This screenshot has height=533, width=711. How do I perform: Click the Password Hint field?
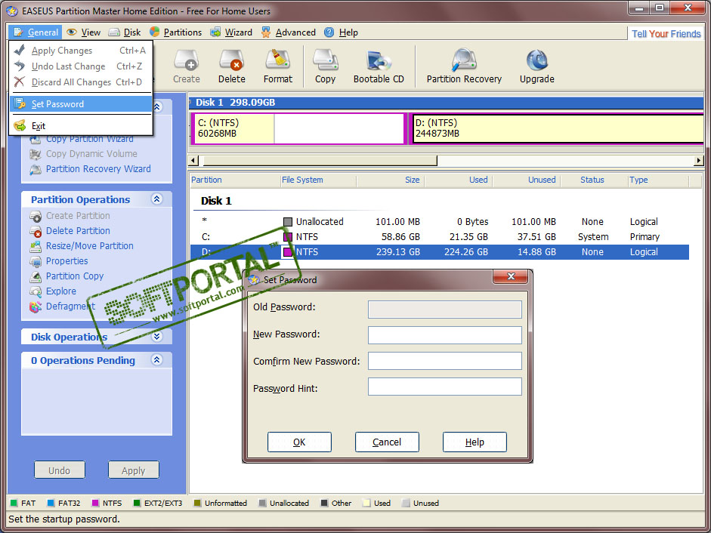[445, 387]
